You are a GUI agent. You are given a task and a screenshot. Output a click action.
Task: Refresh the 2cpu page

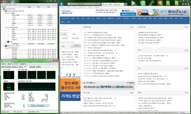[x=100, y=4]
